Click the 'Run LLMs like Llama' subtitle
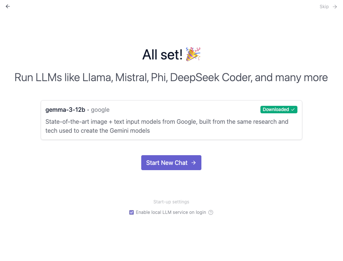 point(64,78)
